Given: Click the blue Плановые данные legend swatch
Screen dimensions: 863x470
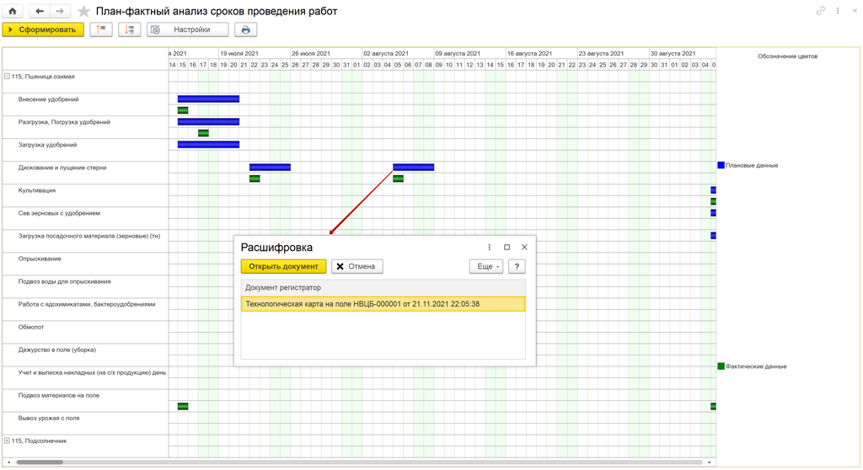Looking at the screenshot, I should 721,165.
